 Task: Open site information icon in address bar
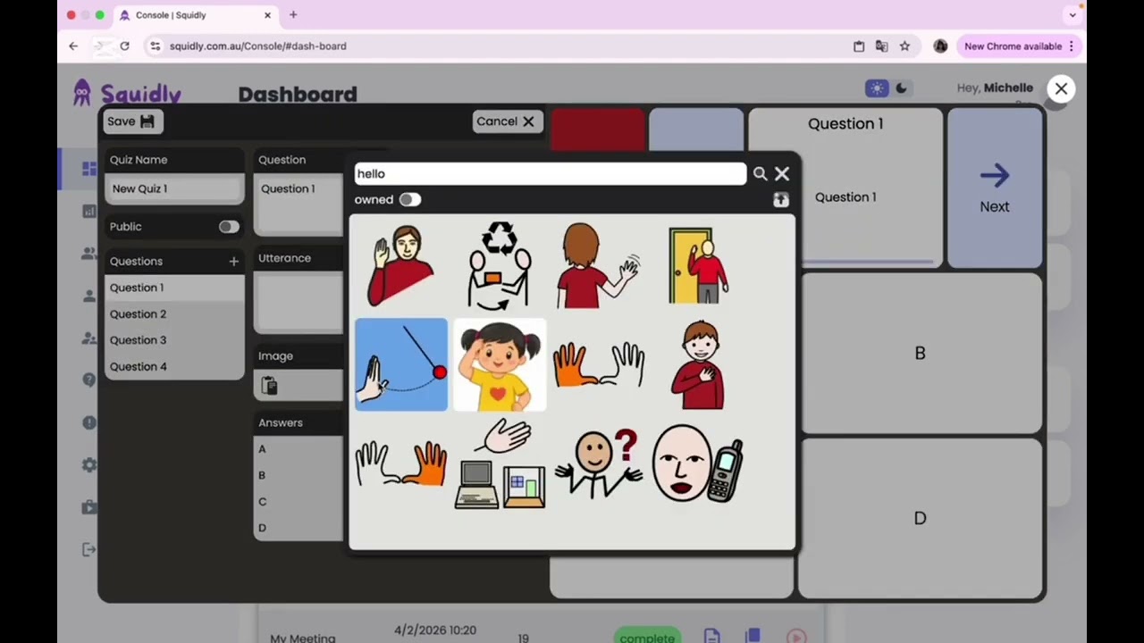tap(156, 46)
